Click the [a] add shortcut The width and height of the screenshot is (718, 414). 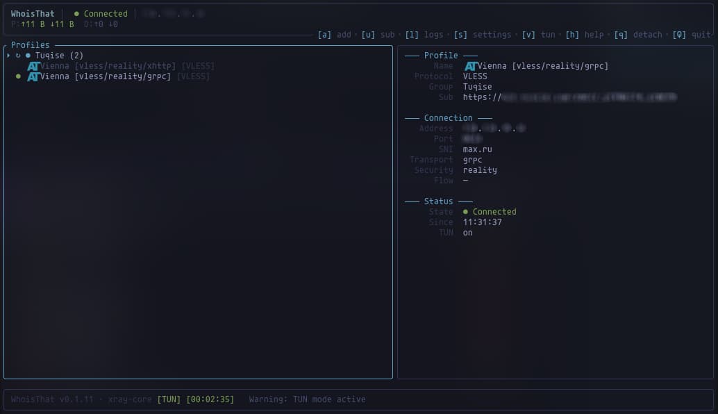coord(334,35)
